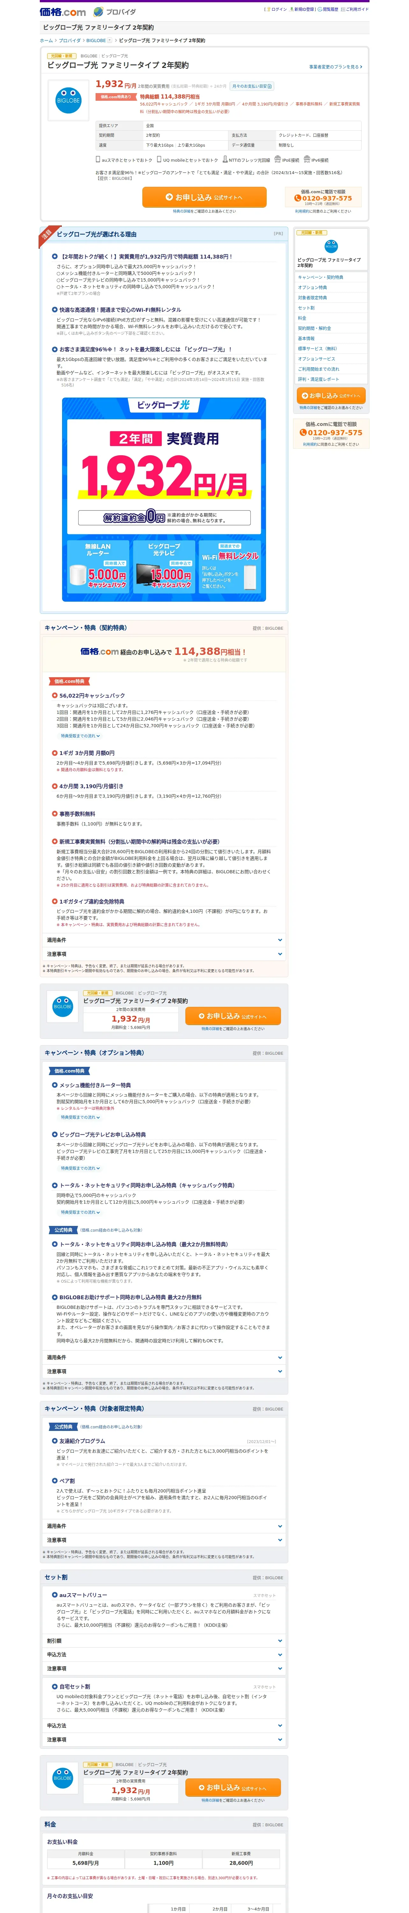Click 28,600円 新規工事費 value

[x=241, y=1864]
